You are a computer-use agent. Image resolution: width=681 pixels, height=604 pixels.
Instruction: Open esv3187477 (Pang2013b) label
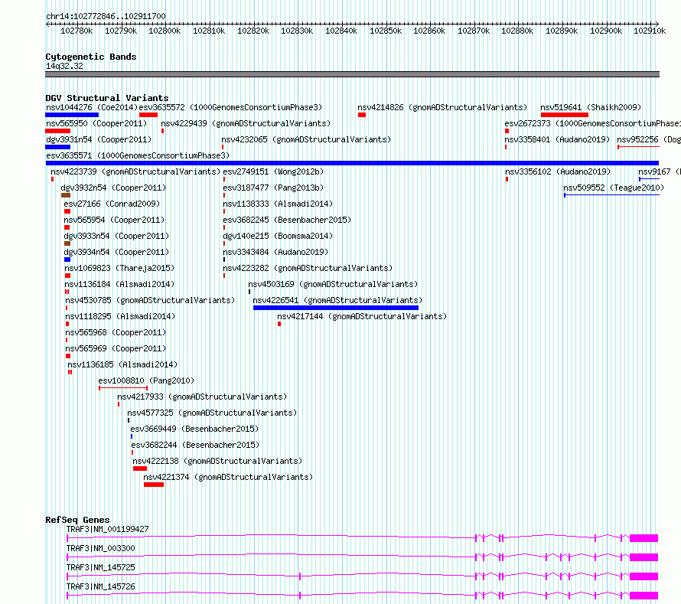click(x=273, y=188)
